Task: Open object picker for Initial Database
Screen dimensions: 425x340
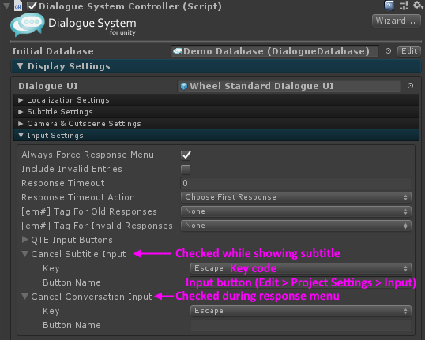Action: (x=388, y=51)
